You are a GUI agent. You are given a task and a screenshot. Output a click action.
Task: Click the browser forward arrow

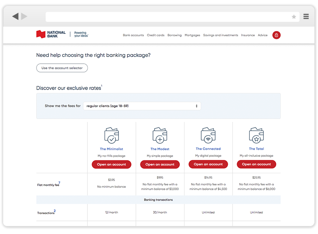click(x=24, y=16)
